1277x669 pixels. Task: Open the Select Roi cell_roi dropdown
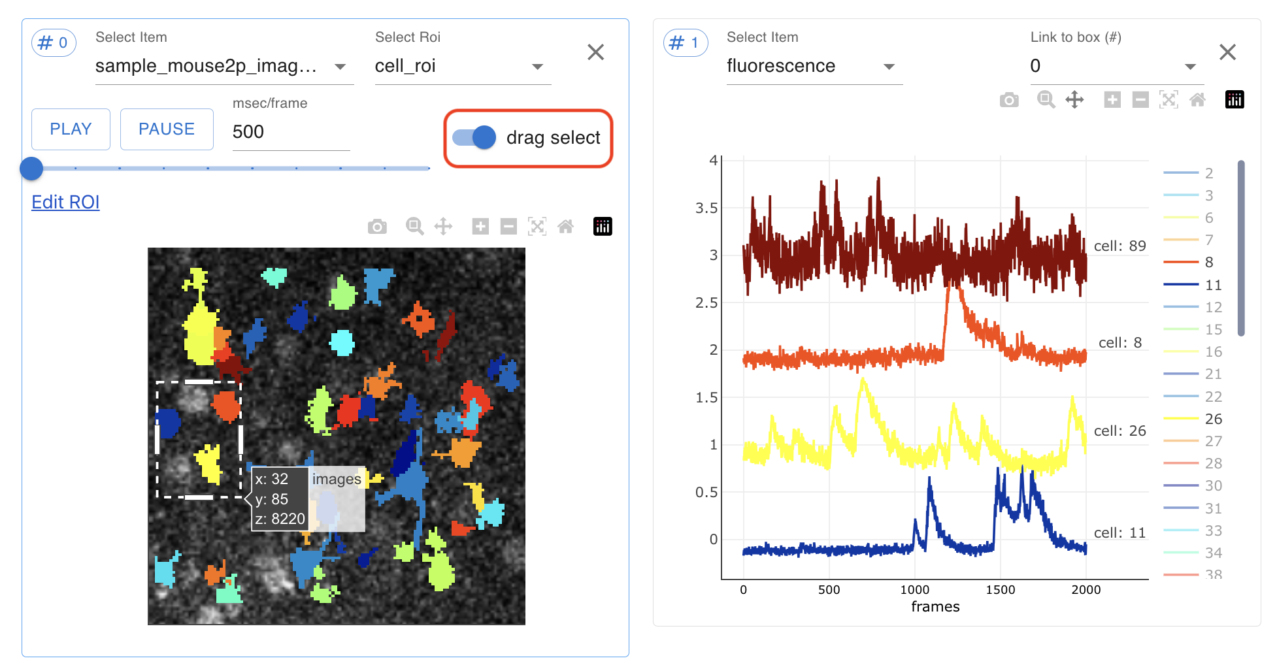pyautogui.click(x=463, y=67)
